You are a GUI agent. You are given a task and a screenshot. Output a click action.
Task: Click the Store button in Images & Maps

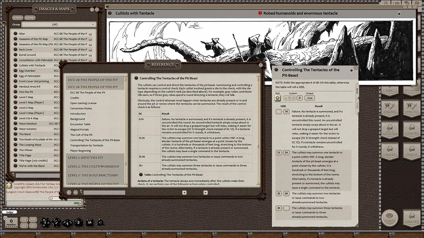(30, 18)
